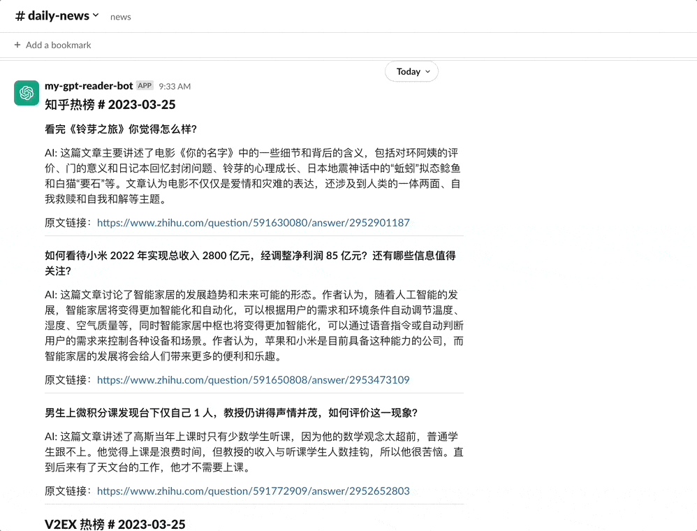Viewport: 697px width, 531px height.
Task: Open zhihu link ending in answer/2952652803
Action: pyautogui.click(x=253, y=491)
